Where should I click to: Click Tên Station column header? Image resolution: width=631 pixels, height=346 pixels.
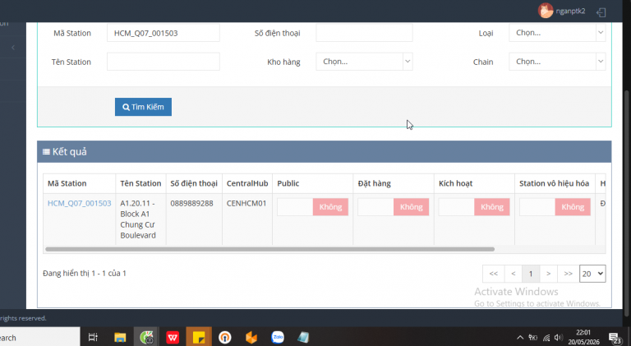140,183
